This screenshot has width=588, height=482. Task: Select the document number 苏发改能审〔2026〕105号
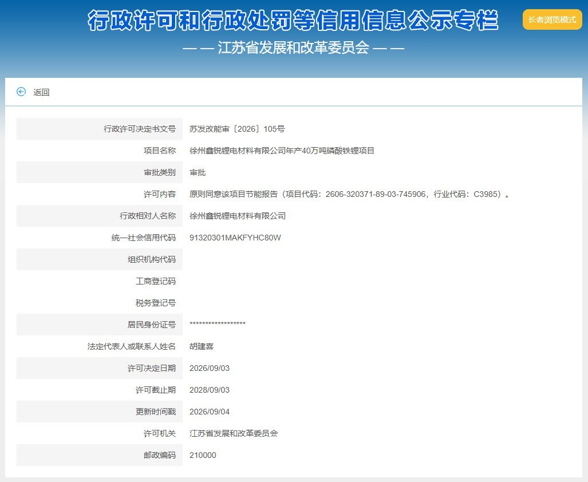point(237,129)
